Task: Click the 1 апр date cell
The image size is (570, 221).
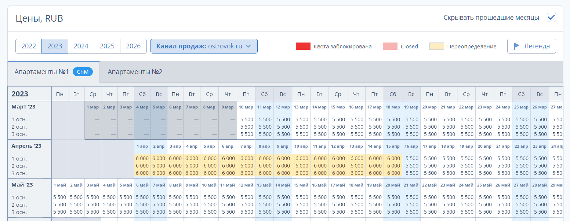Action: pyautogui.click(x=142, y=146)
